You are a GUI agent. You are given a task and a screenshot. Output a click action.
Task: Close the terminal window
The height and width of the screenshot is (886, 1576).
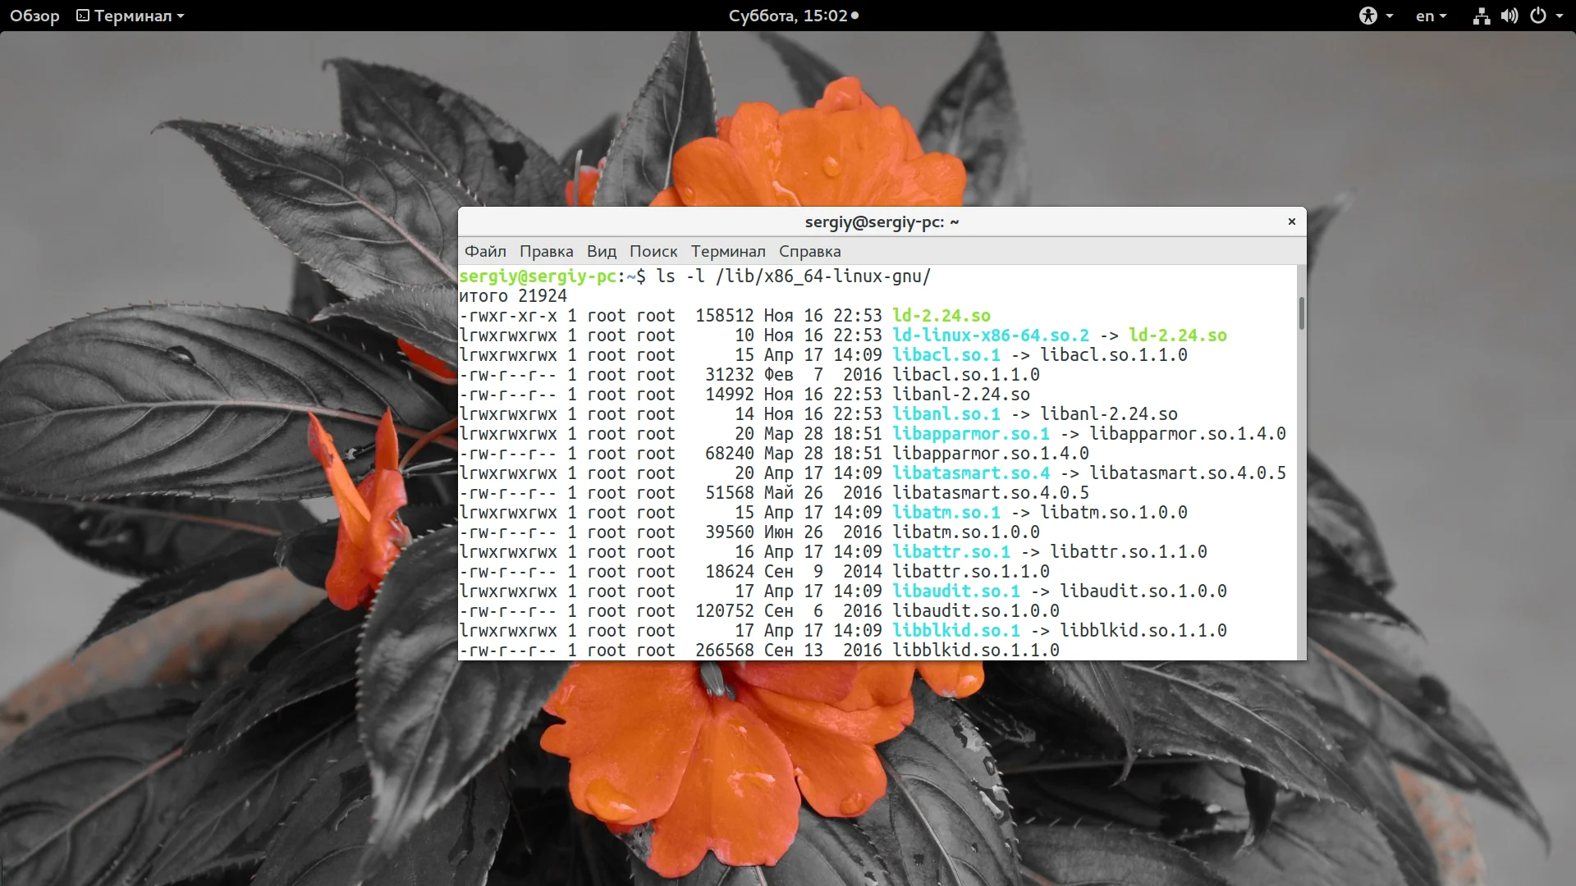point(1291,221)
